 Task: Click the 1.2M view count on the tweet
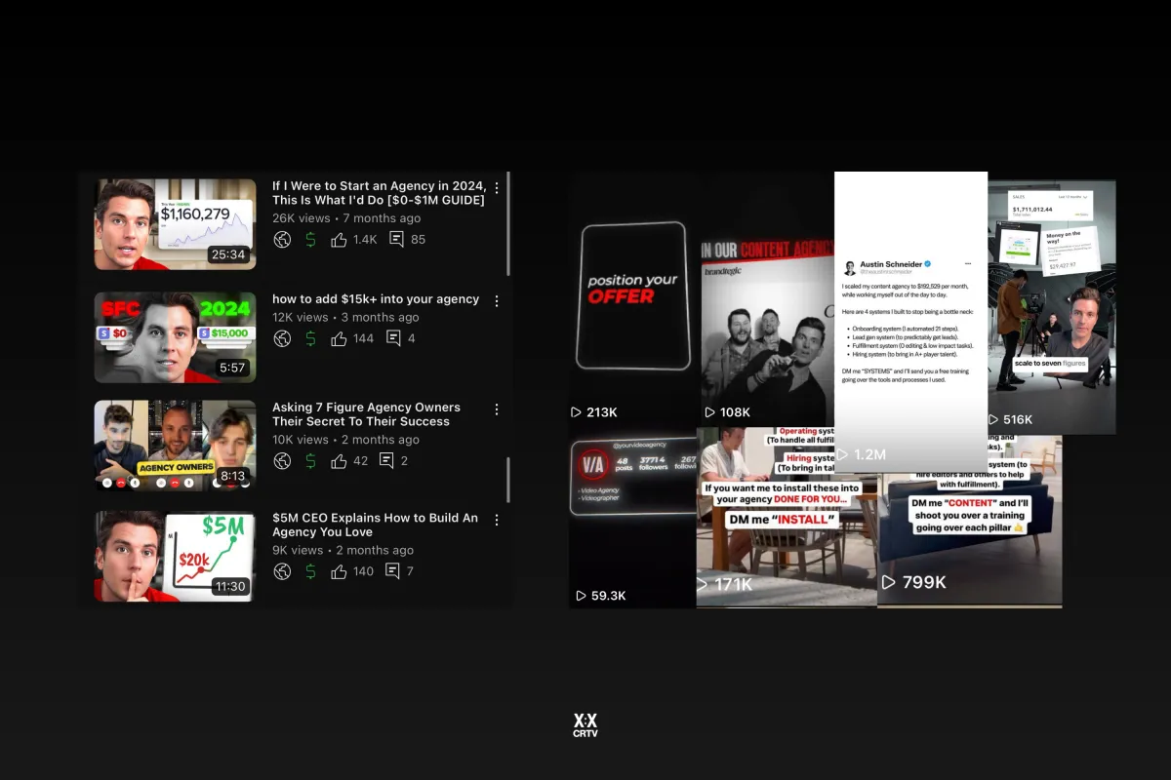(x=869, y=454)
